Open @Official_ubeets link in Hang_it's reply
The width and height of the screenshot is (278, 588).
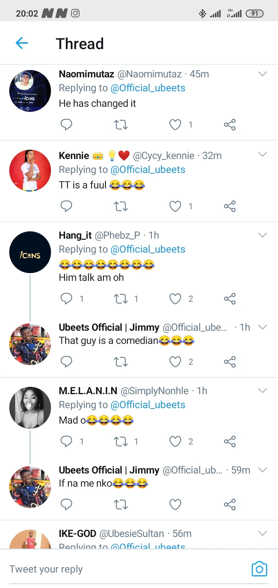[148, 250]
